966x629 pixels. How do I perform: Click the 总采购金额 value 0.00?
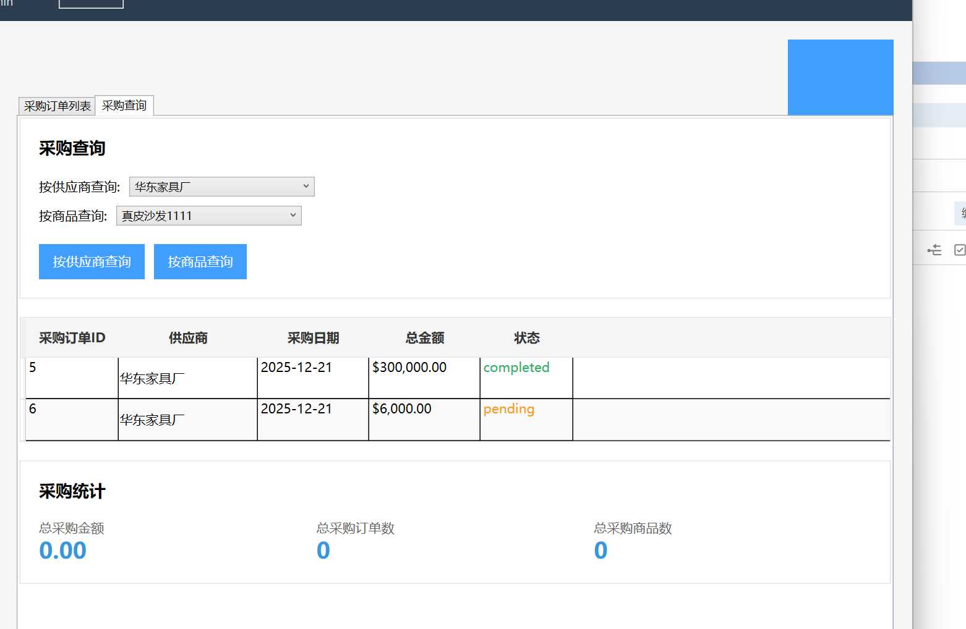click(x=62, y=551)
